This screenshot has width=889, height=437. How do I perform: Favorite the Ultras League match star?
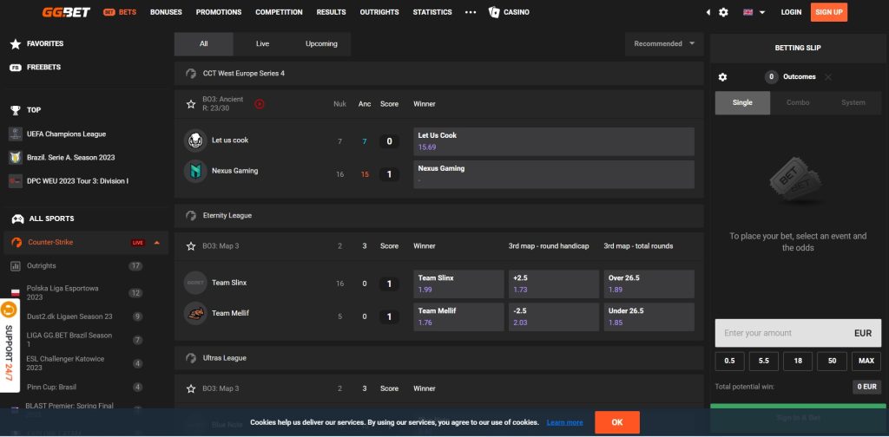point(191,389)
